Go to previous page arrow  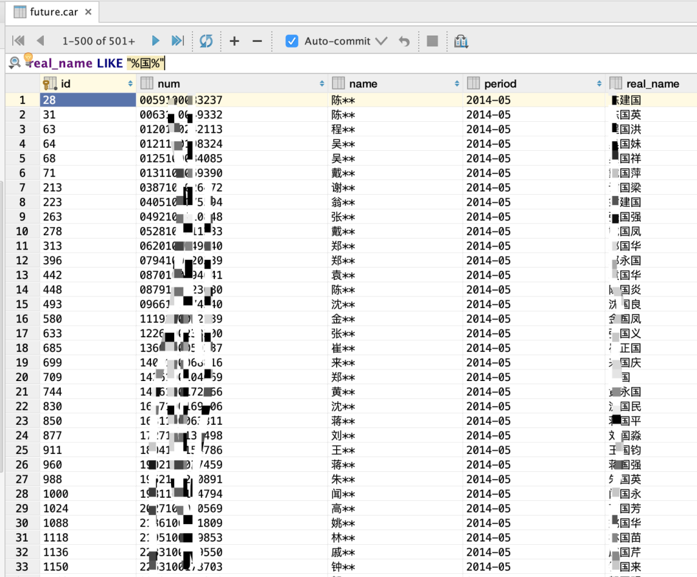click(x=41, y=41)
